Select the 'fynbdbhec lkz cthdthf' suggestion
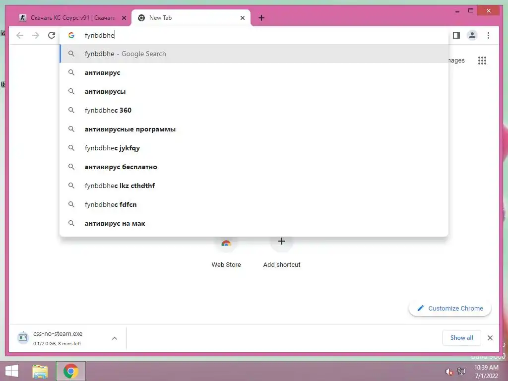 [x=254, y=186]
